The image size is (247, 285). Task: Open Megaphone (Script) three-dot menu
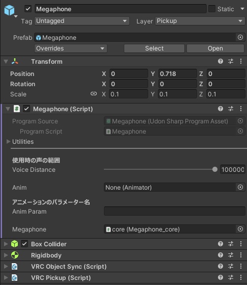point(241,109)
